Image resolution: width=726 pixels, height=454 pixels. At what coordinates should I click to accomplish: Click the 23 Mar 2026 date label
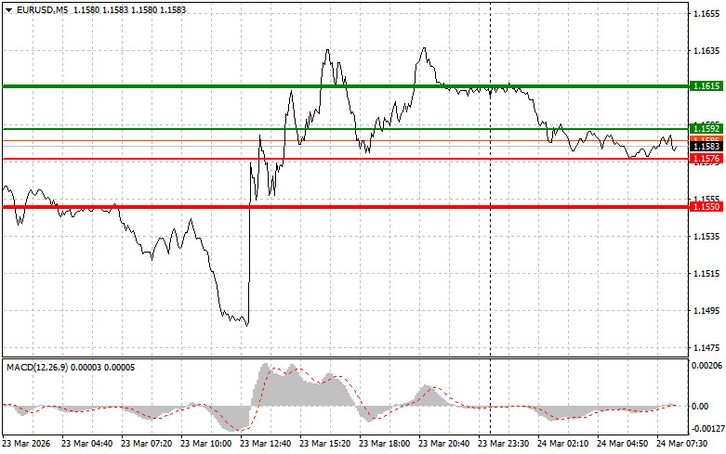[28, 444]
